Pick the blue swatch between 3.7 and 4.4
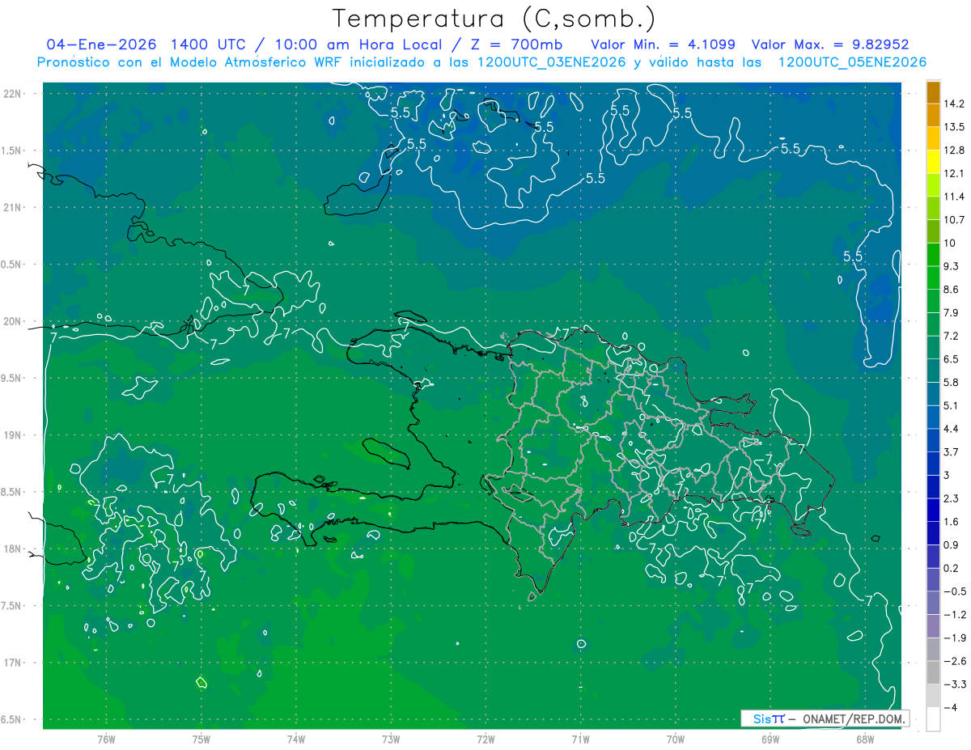Image resolution: width=971 pixels, height=750 pixels. coord(933,440)
